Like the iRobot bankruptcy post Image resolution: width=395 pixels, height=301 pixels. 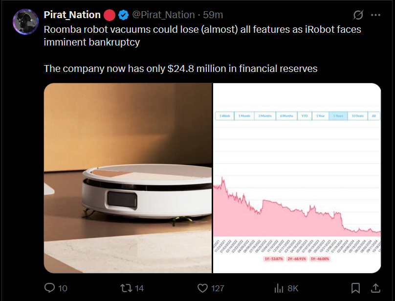point(203,288)
